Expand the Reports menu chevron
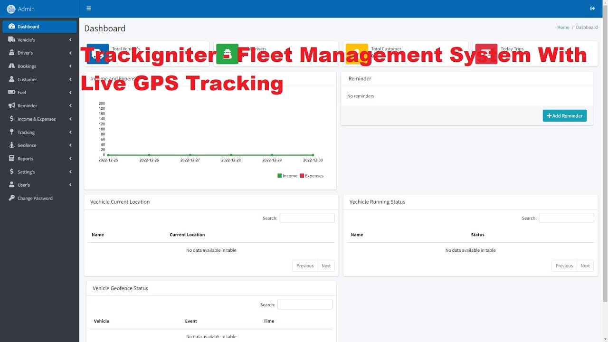 click(70, 159)
